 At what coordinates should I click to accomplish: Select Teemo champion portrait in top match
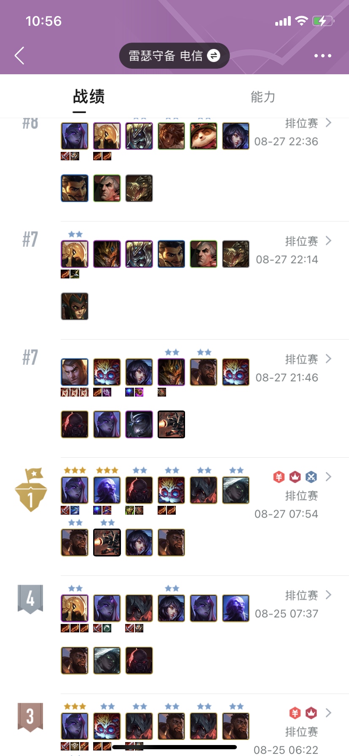click(x=204, y=136)
